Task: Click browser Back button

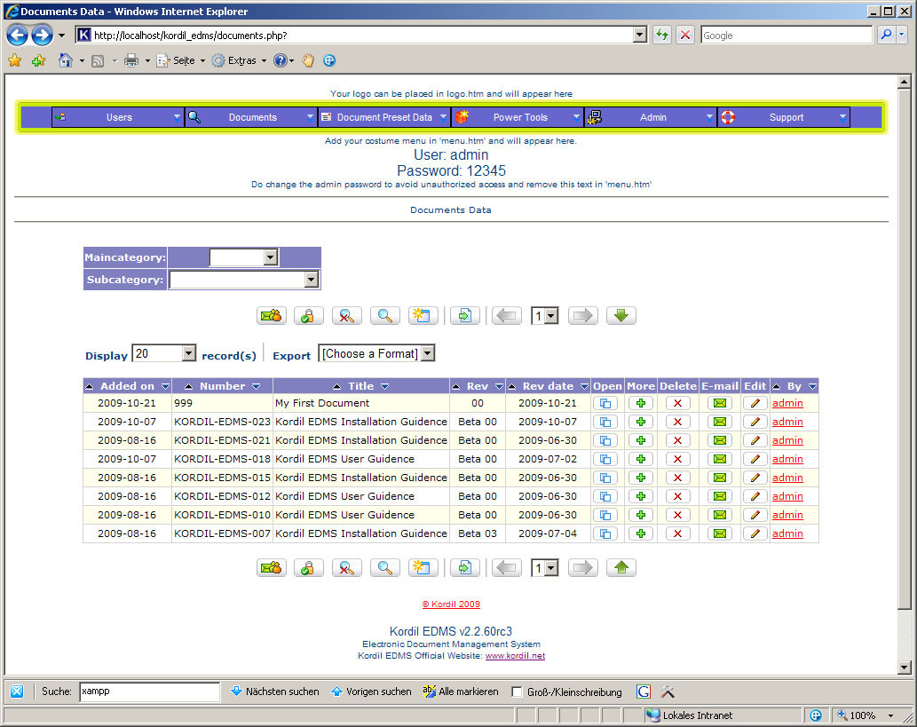Action: coord(18,36)
